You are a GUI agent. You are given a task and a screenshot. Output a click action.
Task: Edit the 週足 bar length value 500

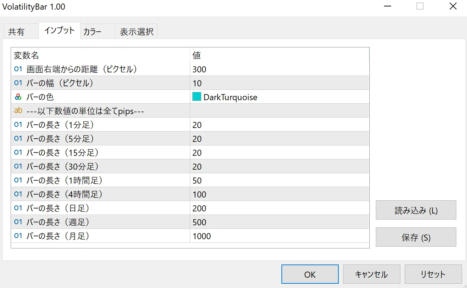[x=279, y=222]
